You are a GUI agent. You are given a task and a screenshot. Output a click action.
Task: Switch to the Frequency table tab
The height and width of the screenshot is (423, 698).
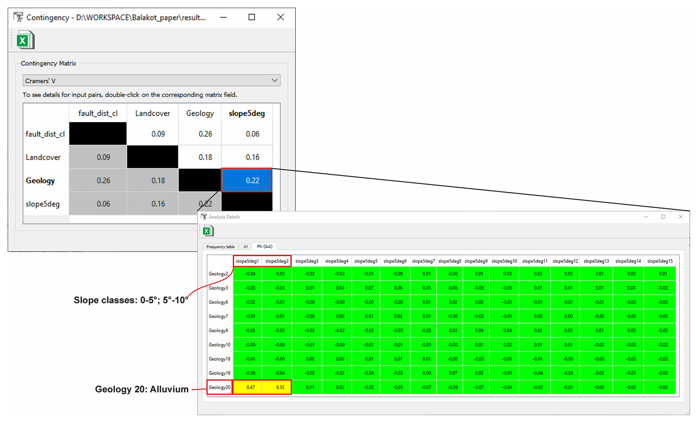[x=220, y=247]
